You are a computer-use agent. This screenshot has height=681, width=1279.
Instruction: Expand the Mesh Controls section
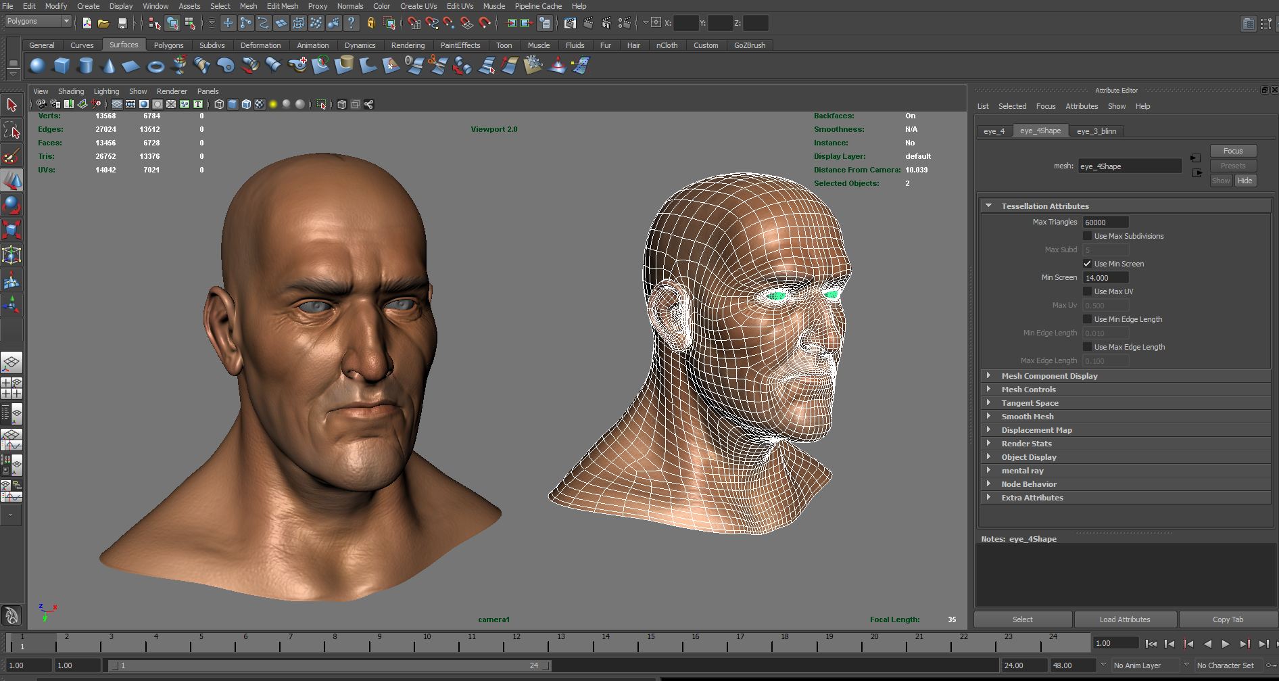(989, 389)
